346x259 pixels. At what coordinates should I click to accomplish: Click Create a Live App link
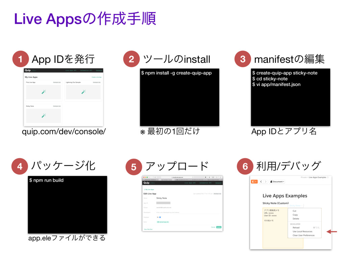pyautogui.click(x=96, y=77)
